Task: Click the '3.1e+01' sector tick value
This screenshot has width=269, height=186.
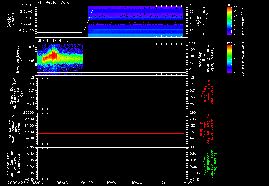Action: pos(27,5)
